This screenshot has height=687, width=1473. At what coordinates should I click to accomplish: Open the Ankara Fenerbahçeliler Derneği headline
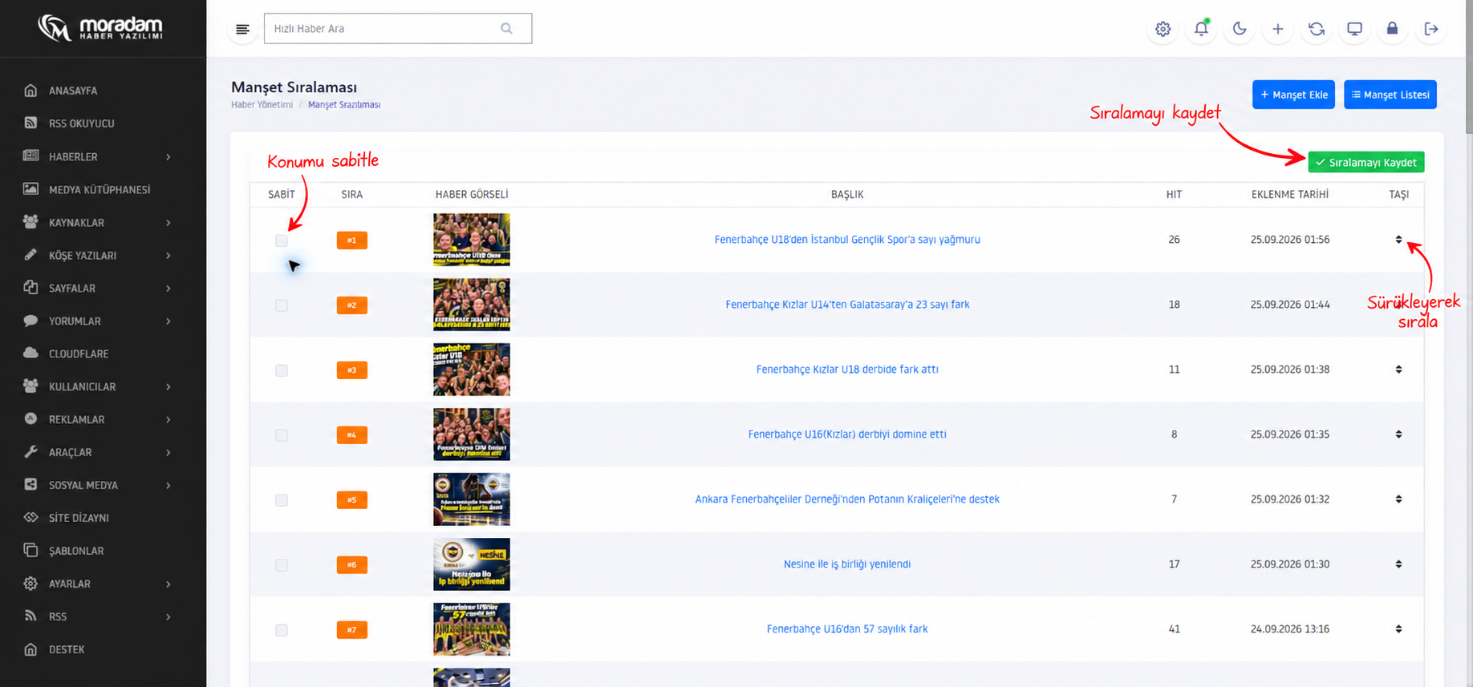pyautogui.click(x=847, y=499)
